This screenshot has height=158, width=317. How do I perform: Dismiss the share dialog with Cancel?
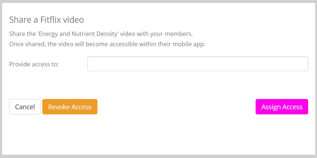click(x=25, y=107)
